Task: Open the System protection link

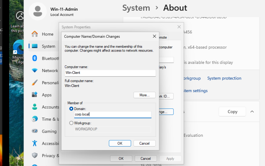Action: tap(224, 78)
